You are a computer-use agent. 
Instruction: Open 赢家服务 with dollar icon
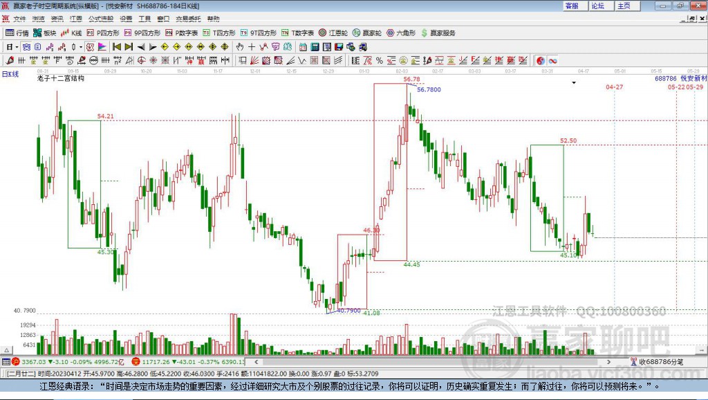tap(438, 33)
